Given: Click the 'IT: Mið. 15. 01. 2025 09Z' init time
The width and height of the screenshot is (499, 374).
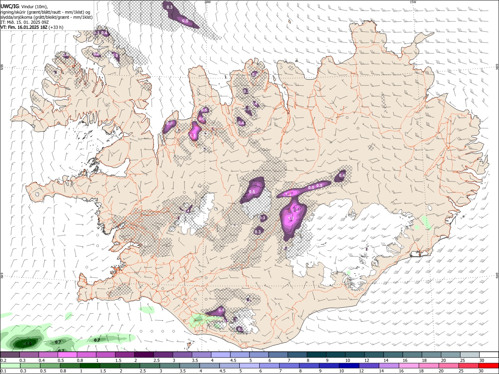Looking at the screenshot, I should [25, 22].
